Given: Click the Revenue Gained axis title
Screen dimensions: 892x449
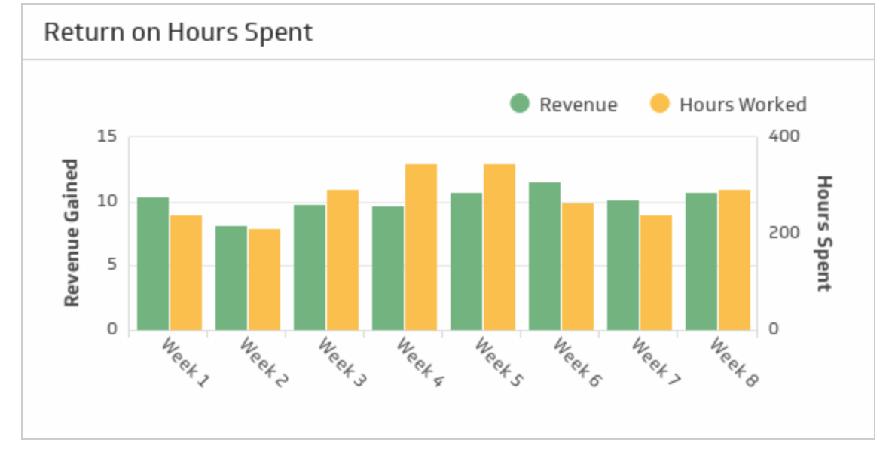Looking at the screenshot, I should click(72, 233).
